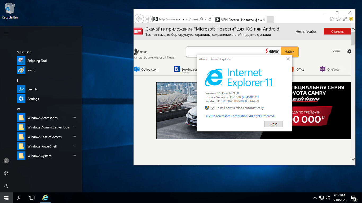Open Settings gear in Start left rail
This screenshot has width=362, height=203.
pyautogui.click(x=6, y=173)
